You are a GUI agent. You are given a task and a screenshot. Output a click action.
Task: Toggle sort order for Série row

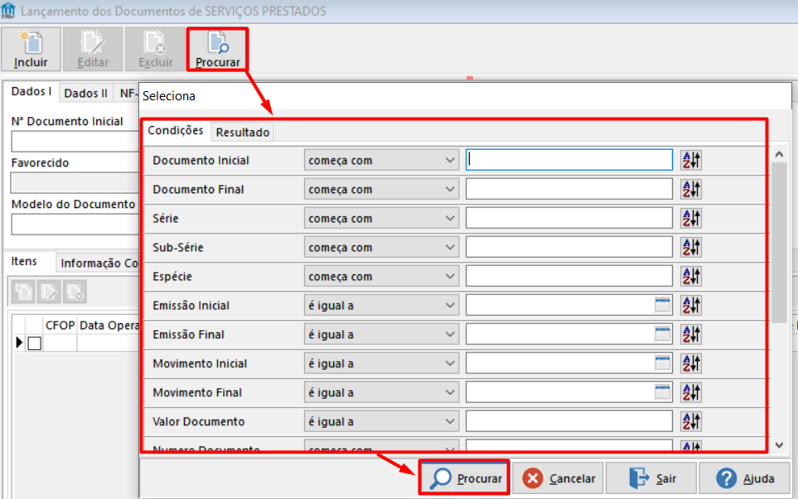[691, 219]
